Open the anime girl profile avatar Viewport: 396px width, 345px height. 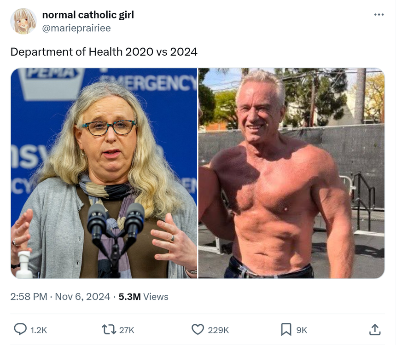click(x=23, y=21)
